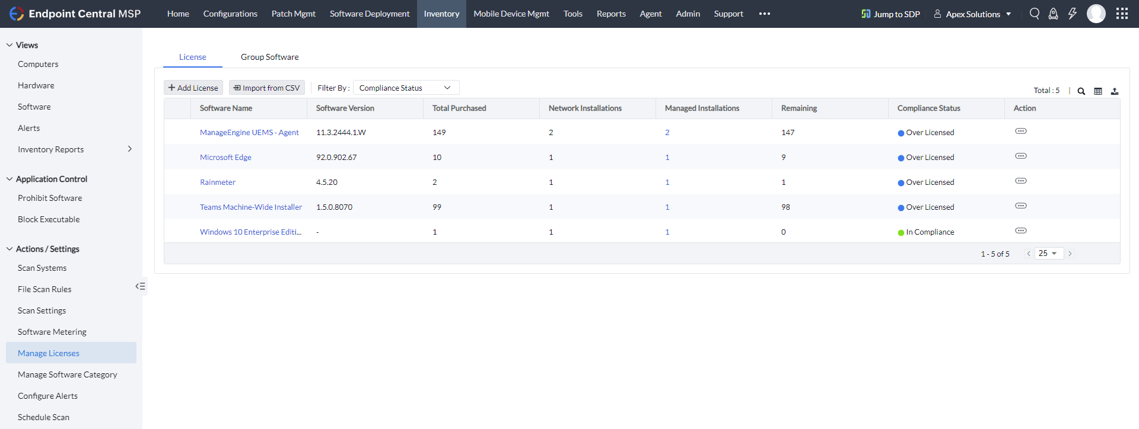
Task: Sort by Software Name column
Action: (226, 108)
